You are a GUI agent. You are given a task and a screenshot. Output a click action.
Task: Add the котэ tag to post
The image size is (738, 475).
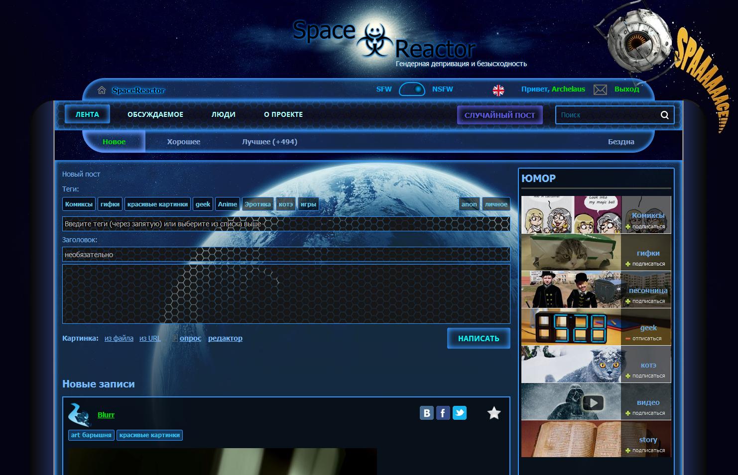tap(286, 204)
